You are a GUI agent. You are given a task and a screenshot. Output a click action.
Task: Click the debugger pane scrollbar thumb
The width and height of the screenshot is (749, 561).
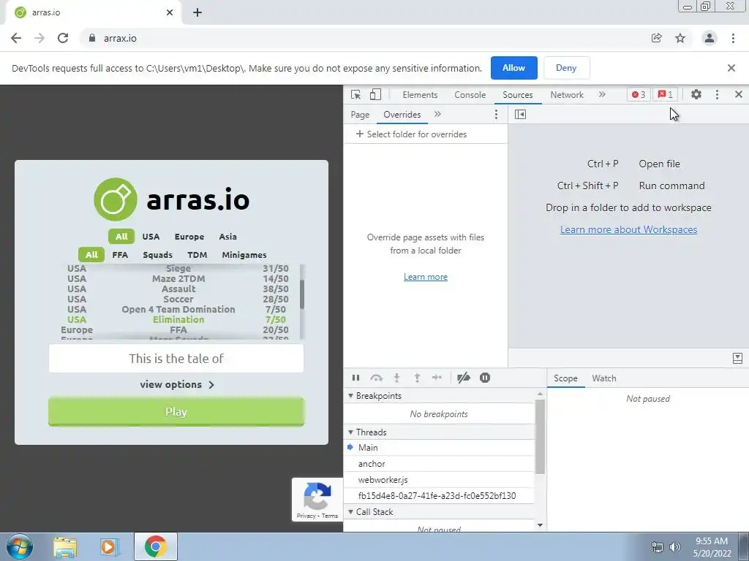point(541,437)
